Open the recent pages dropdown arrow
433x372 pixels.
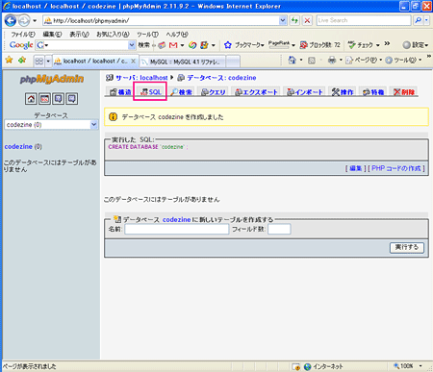click(35, 21)
